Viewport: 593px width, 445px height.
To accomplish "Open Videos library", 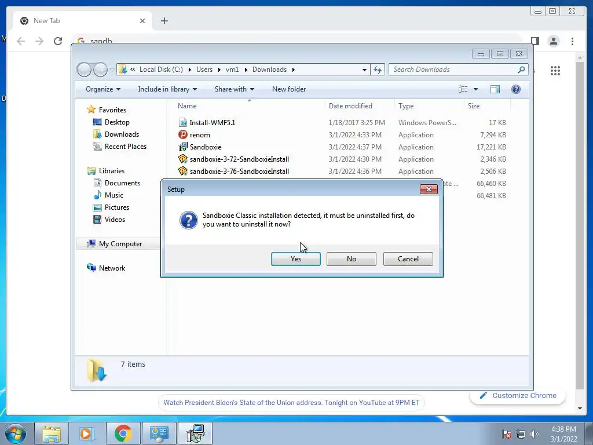I will coord(115,219).
